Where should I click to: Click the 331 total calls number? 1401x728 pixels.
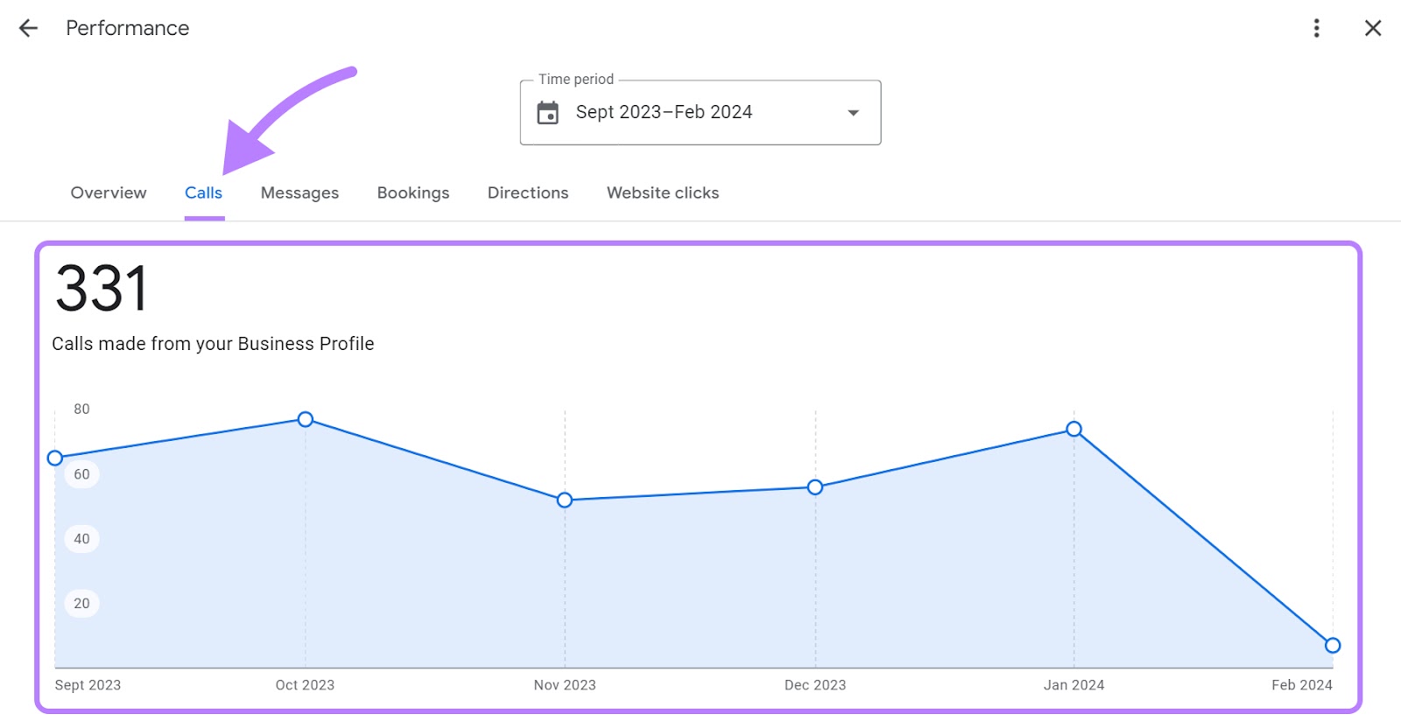102,289
